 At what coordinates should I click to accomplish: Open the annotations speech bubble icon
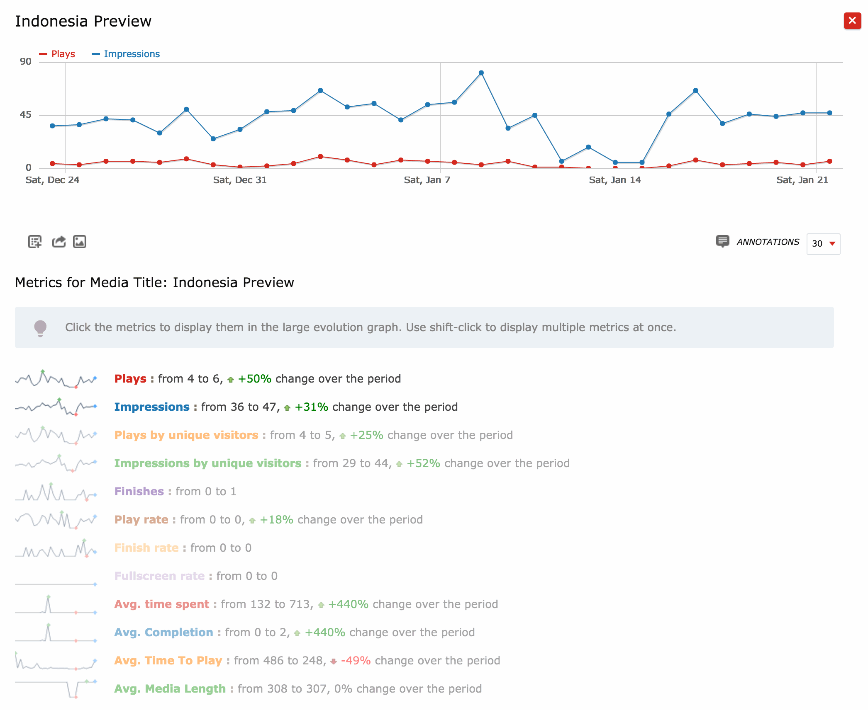[722, 241]
